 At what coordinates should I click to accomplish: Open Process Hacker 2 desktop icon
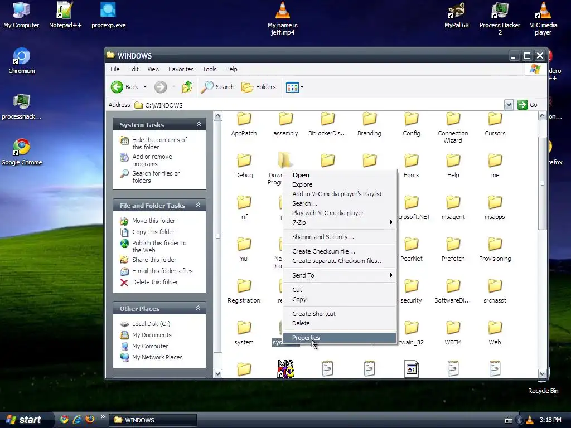tap(500, 18)
